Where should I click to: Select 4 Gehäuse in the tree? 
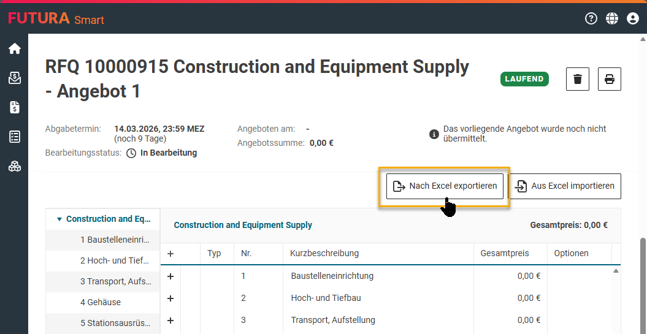coord(101,302)
